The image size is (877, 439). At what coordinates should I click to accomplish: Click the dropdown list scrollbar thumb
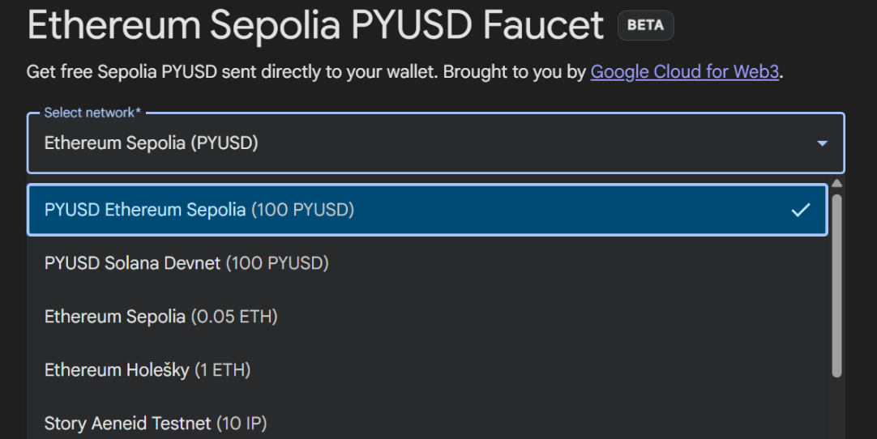pyautogui.click(x=836, y=283)
